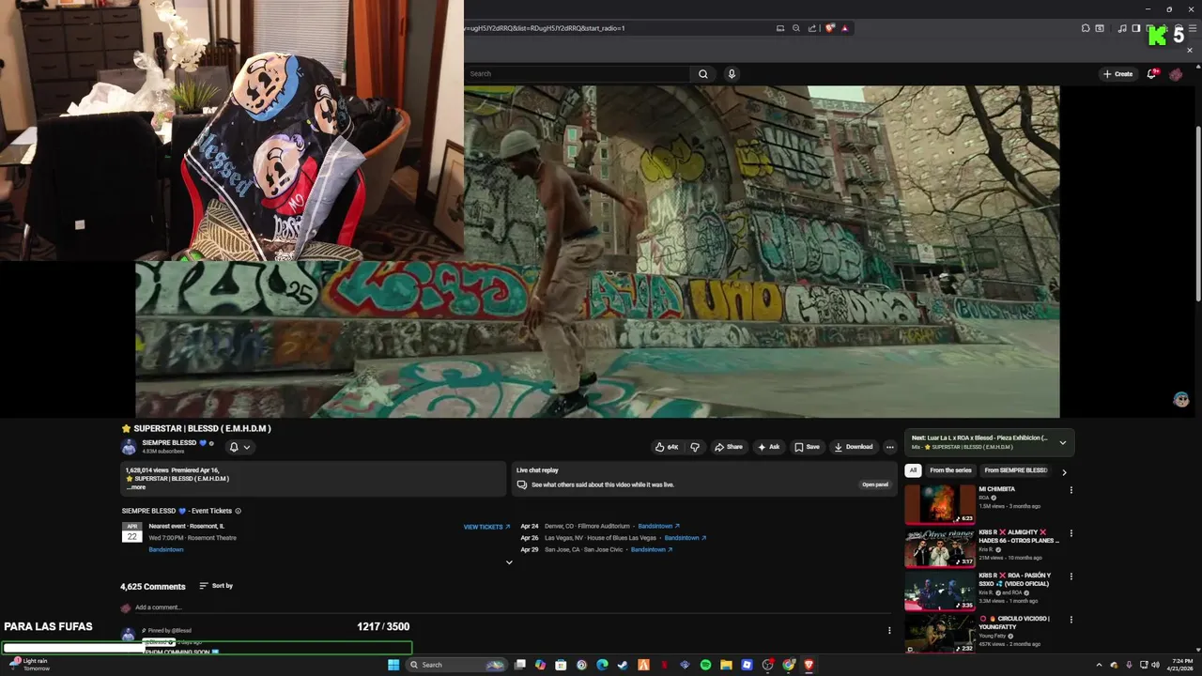Like the SUPERSTAR video (64K)
This screenshot has height=676, width=1202.
[x=667, y=447]
